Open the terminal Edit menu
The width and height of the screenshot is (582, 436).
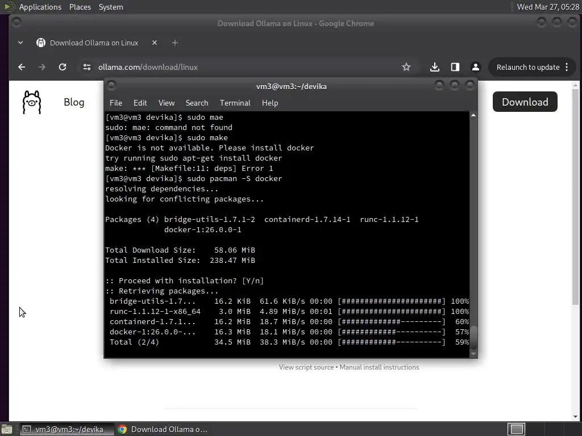click(x=140, y=103)
